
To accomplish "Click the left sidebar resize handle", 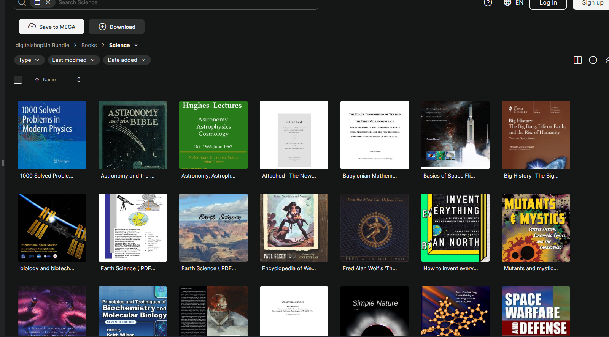I will (3, 163).
